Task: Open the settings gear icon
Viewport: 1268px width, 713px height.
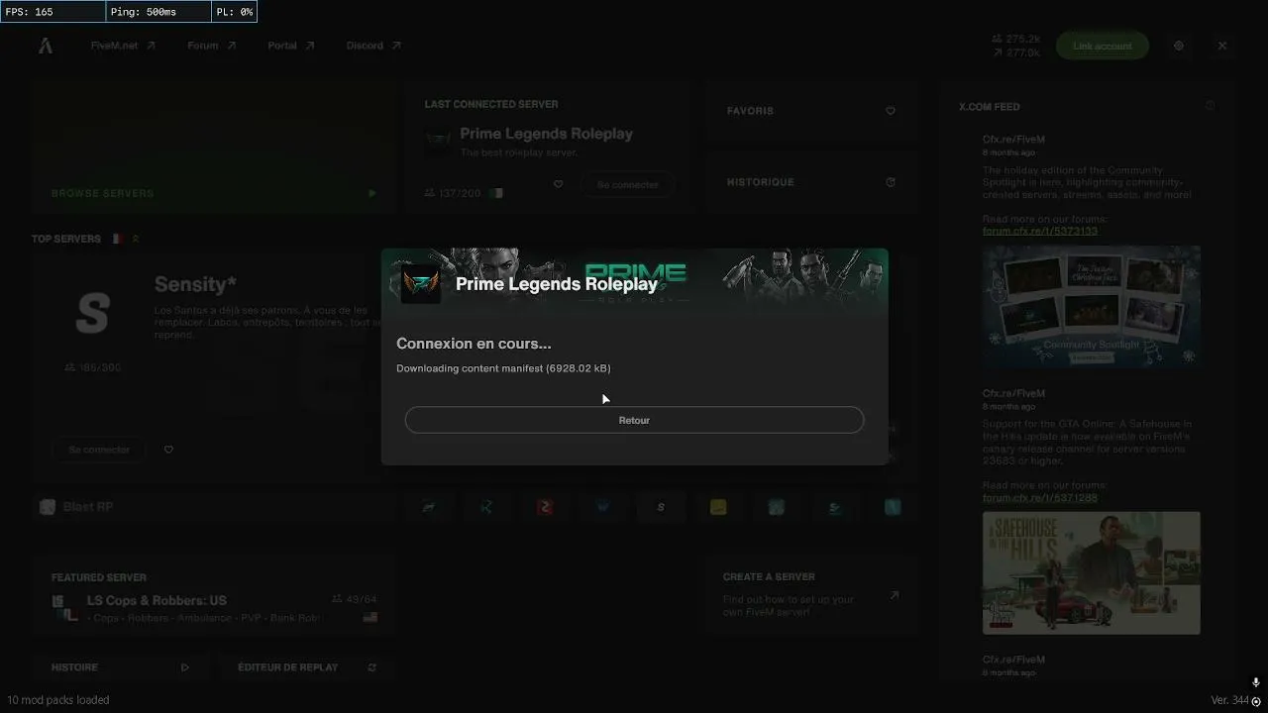Action: click(1178, 46)
